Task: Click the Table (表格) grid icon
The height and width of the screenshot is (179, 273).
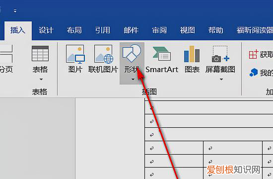Action: (x=40, y=53)
